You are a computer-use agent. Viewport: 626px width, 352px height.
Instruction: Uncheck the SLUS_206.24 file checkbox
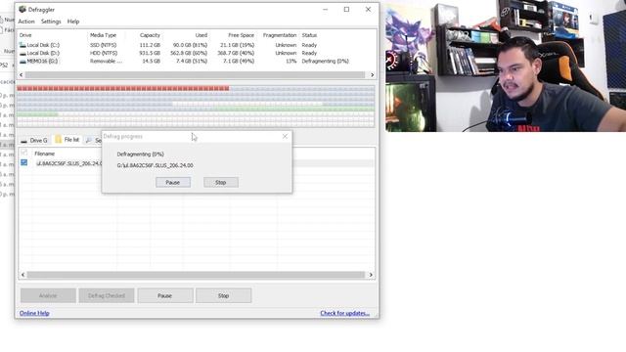[x=23, y=162]
